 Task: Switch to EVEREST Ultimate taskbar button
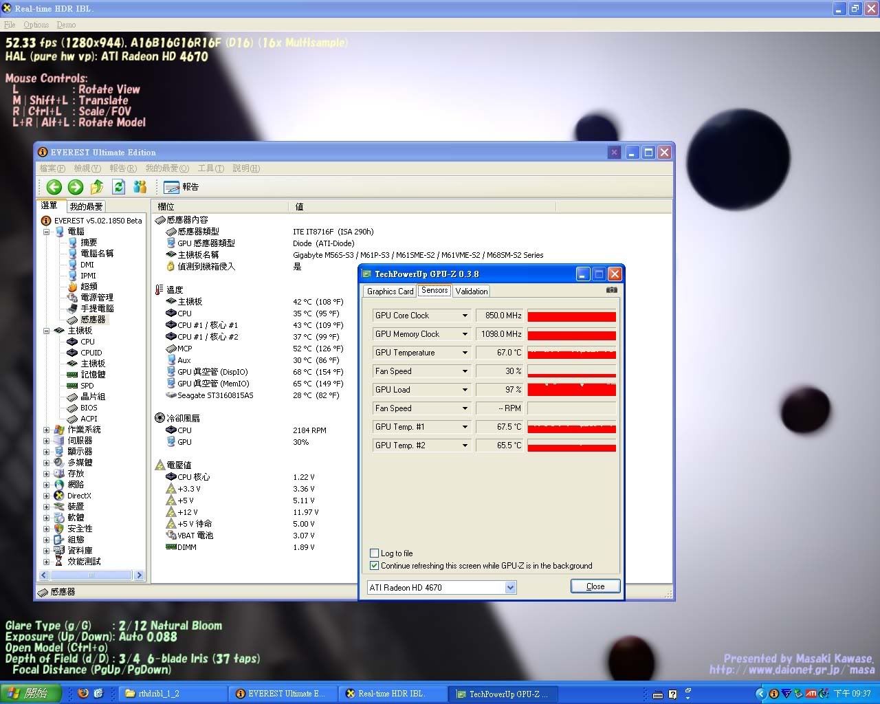tap(282, 694)
